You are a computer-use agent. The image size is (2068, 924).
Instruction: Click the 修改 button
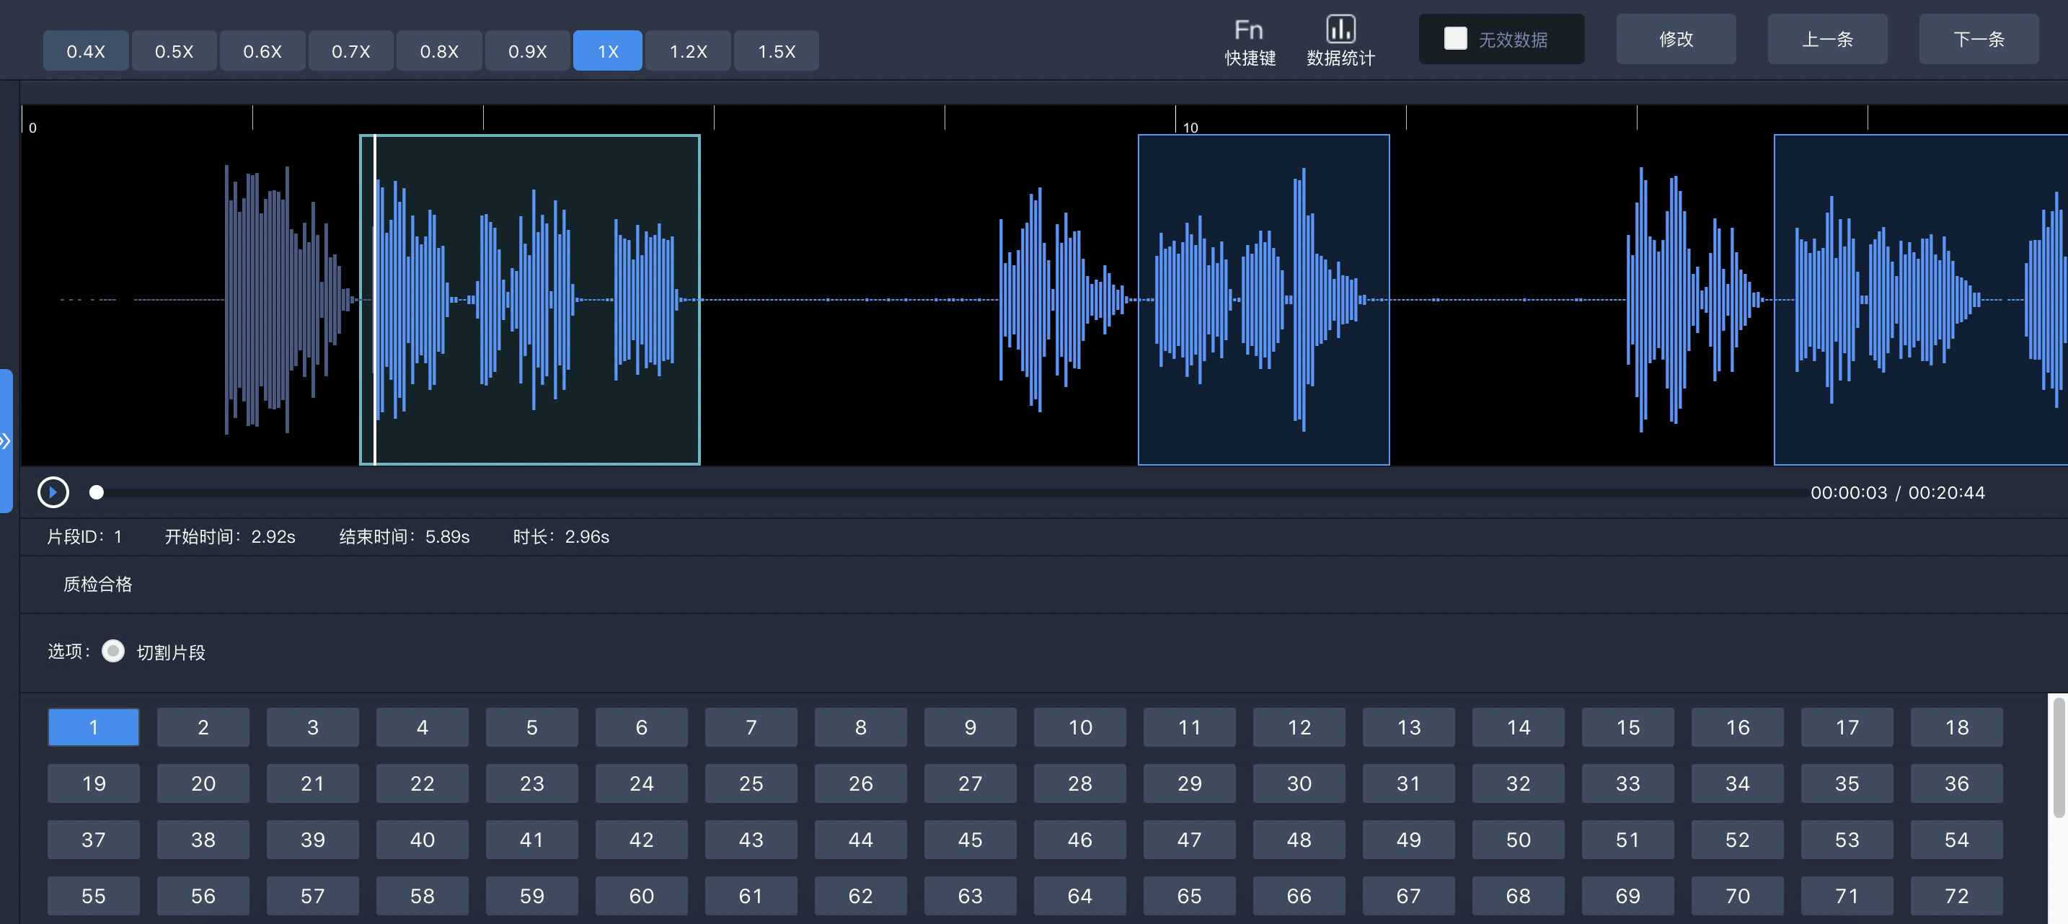(x=1676, y=38)
